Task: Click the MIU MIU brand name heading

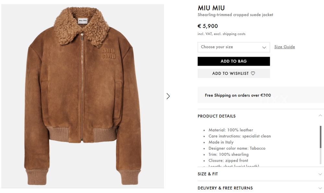Action: pyautogui.click(x=211, y=8)
